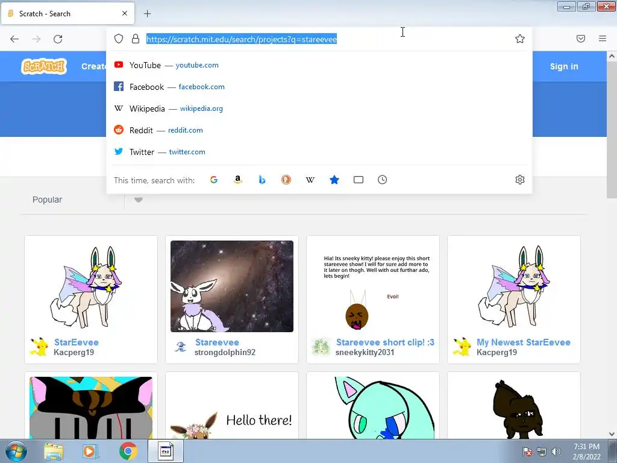Search this time with DuckDuckGo icon
The image size is (617, 463).
(286, 180)
